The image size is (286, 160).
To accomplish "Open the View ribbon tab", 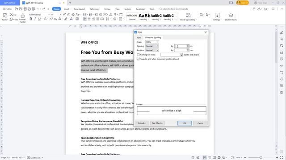I will [x=117, y=9].
